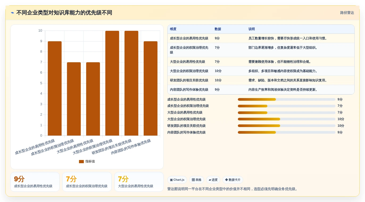Click the 数据 column header
365x202 pixels.
coord(218,29)
